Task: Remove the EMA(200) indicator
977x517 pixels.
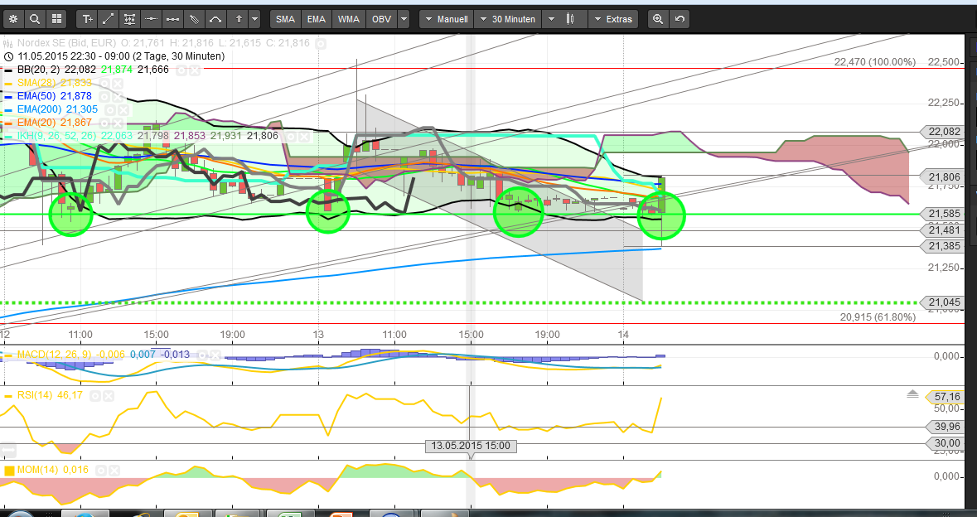Action: [123, 110]
